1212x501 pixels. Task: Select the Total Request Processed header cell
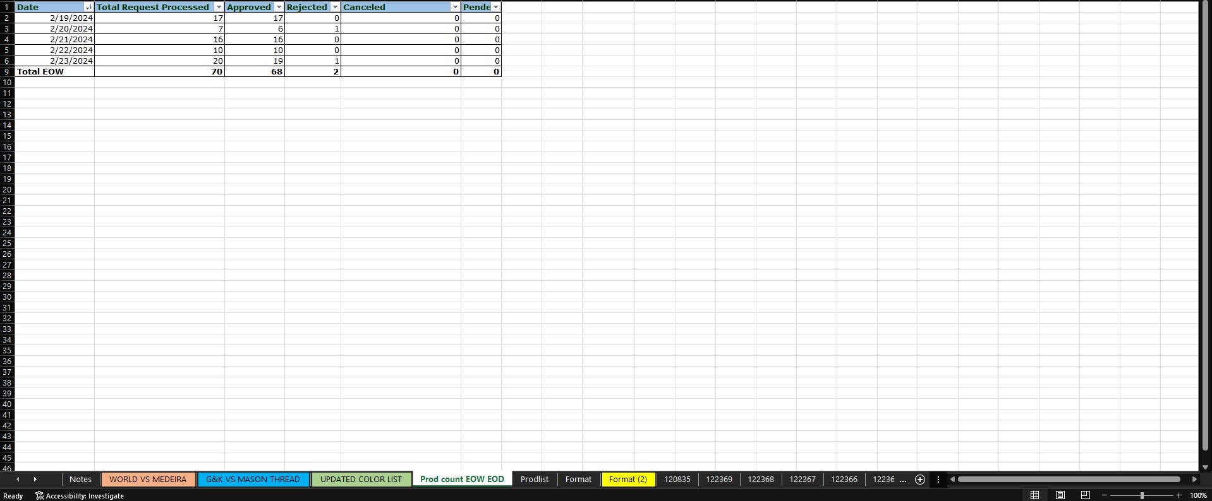[x=159, y=7]
